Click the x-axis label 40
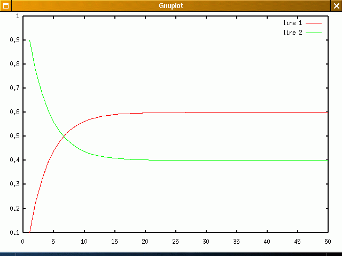 point(267,241)
